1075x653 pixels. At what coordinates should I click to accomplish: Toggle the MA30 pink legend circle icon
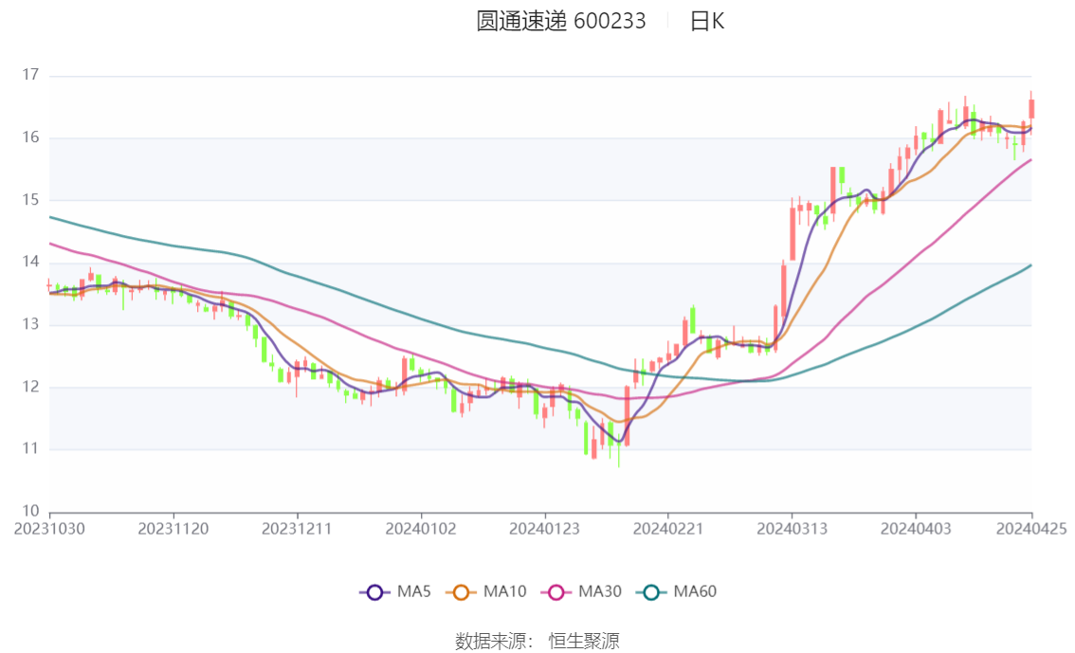coord(556,592)
